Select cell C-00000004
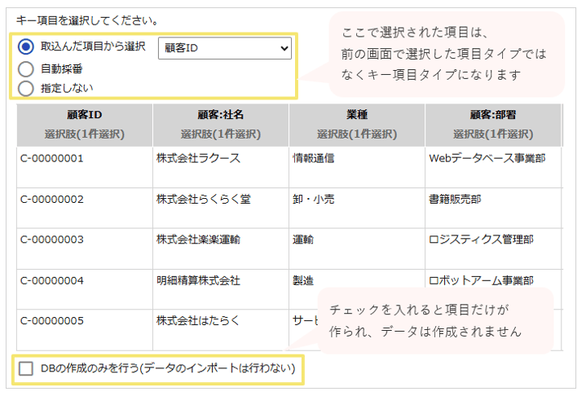 point(52,280)
